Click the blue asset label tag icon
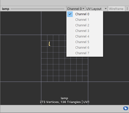This screenshot has height=113, width=129. 126,108
